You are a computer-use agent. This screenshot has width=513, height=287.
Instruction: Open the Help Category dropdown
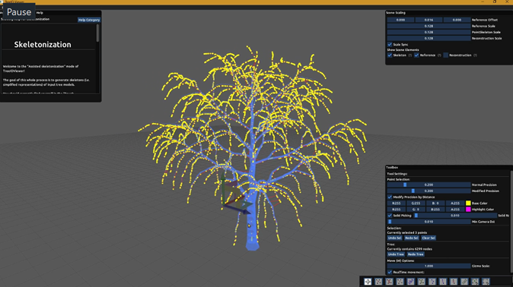pyautogui.click(x=88, y=20)
